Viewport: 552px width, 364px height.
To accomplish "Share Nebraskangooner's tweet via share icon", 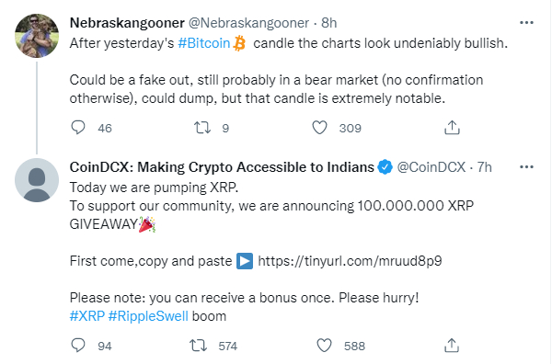I will pyautogui.click(x=452, y=128).
